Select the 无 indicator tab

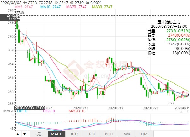click(x=39, y=134)
